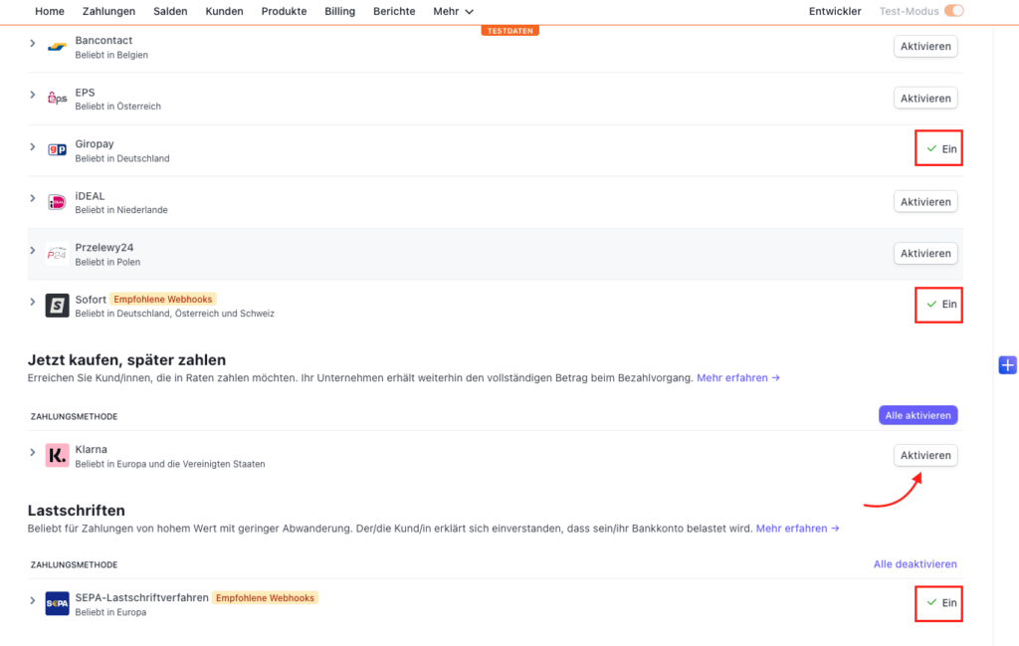Click the text 'Beliebt in Österreich'

[117, 106]
